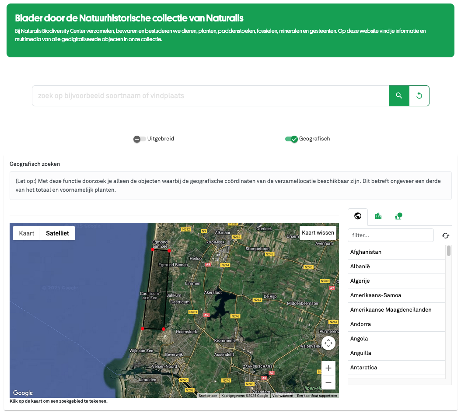This screenshot has height=414, width=461.
Task: Switch the map to Kaart view
Action: click(27, 233)
